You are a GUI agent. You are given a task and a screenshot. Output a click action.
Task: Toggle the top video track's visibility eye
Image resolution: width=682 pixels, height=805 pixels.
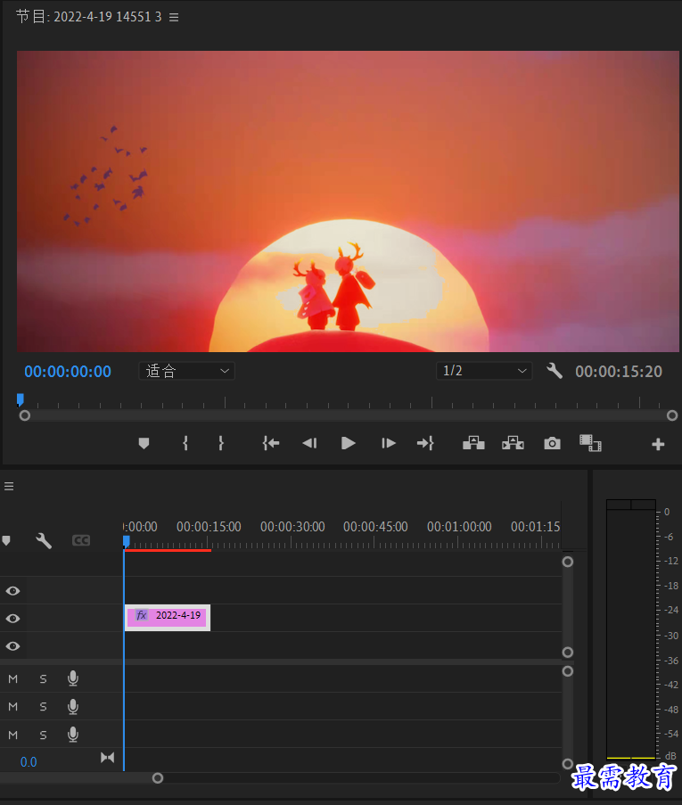click(x=12, y=591)
